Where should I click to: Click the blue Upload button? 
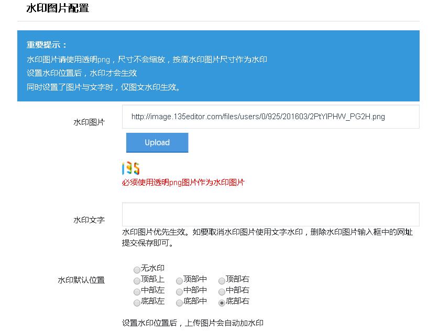[x=157, y=142]
